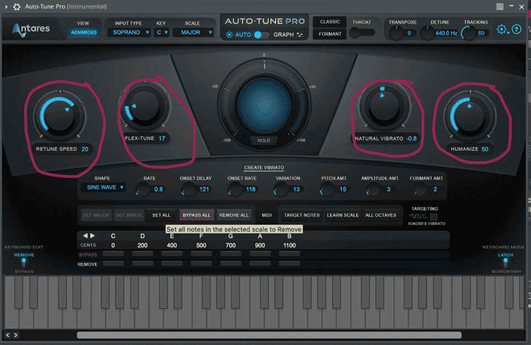This screenshot has height=345, width=531.
Task: Expand the vibrato Shape Sine Wave dropdown
Action: tap(102, 187)
